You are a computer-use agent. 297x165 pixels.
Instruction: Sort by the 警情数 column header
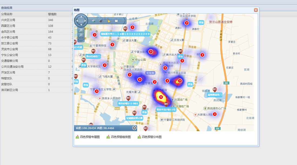pyautogui.click(x=59, y=14)
